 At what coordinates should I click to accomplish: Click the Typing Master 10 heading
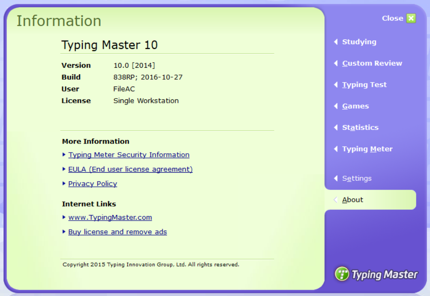click(109, 45)
